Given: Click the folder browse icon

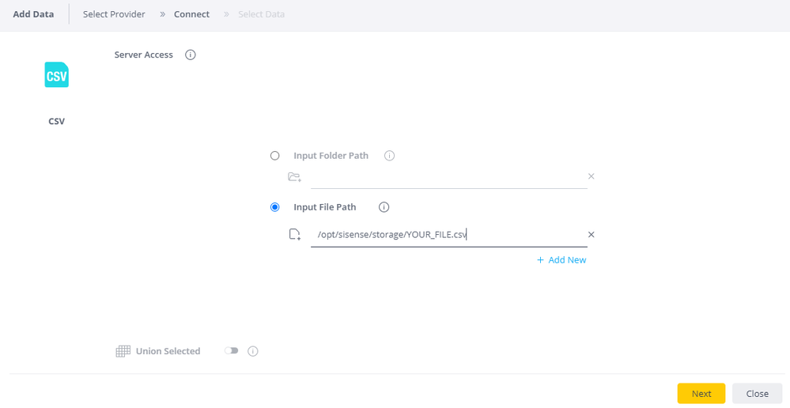Looking at the screenshot, I should [294, 177].
